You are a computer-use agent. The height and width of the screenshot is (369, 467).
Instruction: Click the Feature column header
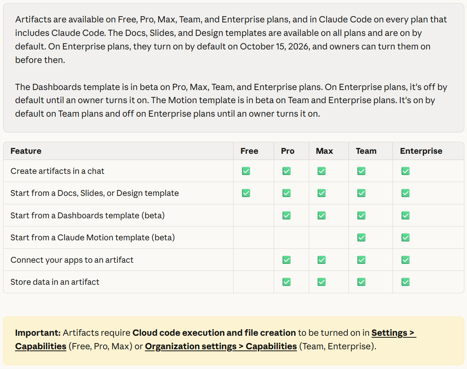(26, 151)
